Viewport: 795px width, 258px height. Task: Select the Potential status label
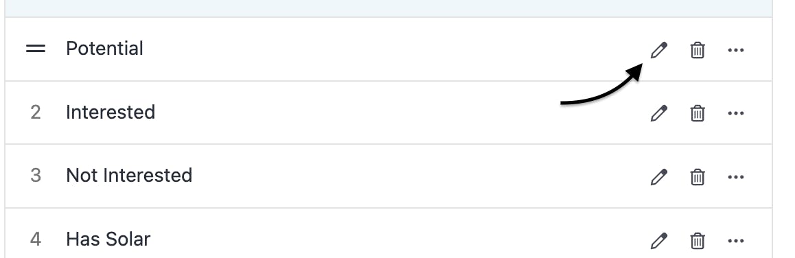tap(104, 49)
